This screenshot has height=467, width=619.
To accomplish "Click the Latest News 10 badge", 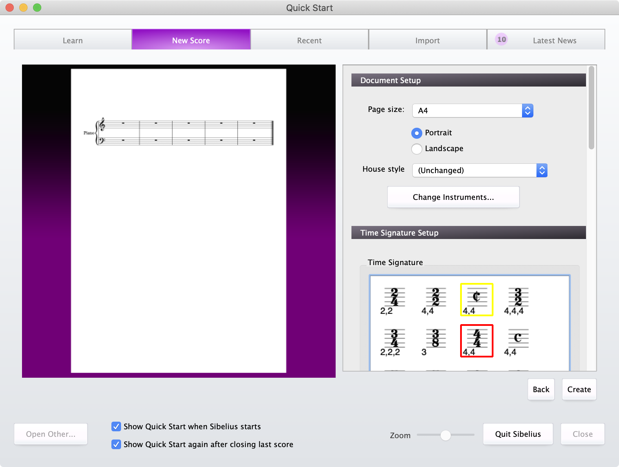I will pyautogui.click(x=501, y=39).
